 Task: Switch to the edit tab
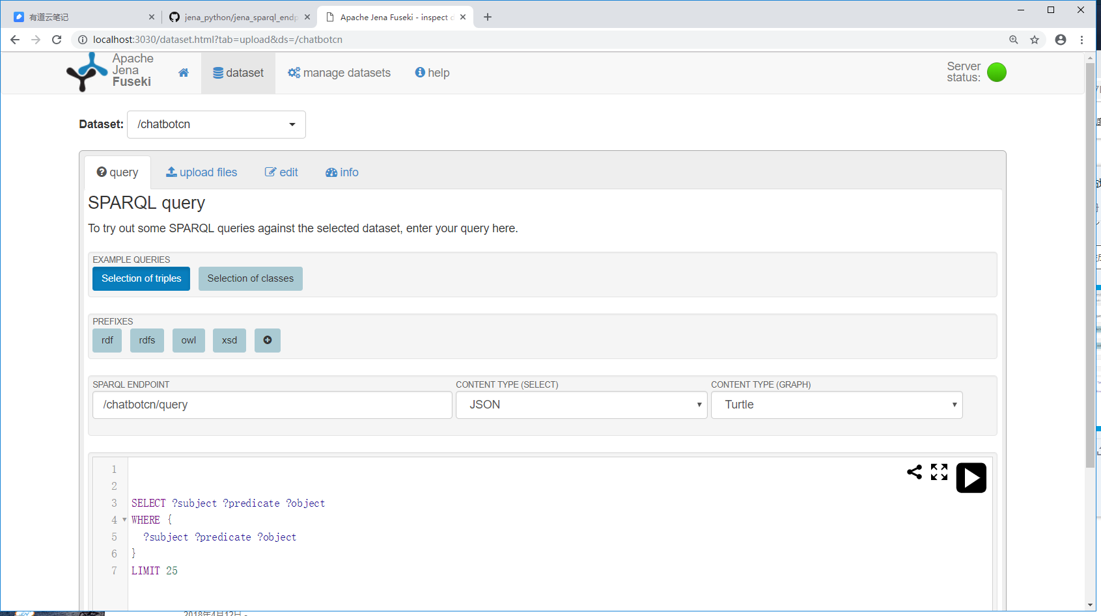[281, 172]
